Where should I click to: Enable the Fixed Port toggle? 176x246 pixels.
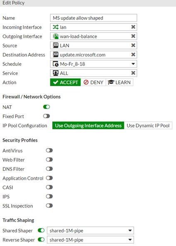[x=46, y=116]
